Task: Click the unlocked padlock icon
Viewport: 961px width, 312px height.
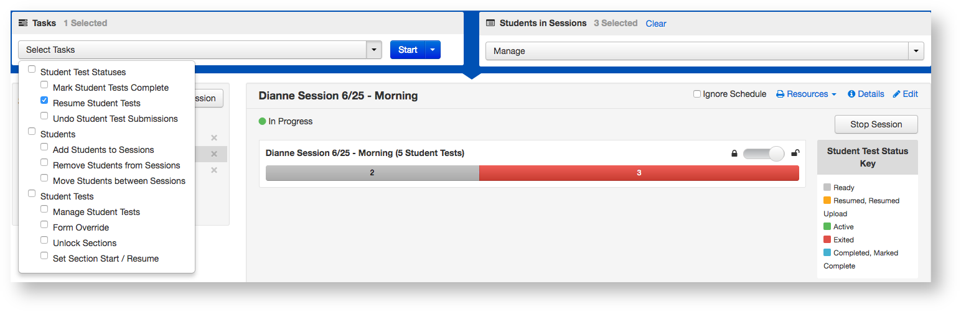Action: [x=795, y=154]
